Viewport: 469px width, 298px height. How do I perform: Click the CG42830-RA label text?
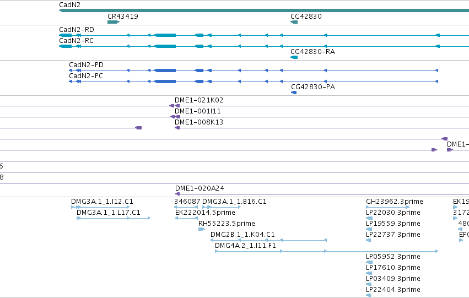(313, 52)
